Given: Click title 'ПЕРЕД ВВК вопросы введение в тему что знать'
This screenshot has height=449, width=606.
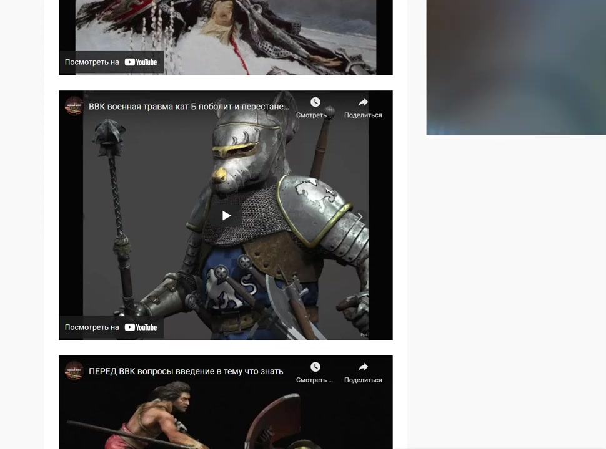Looking at the screenshot, I should coord(186,371).
